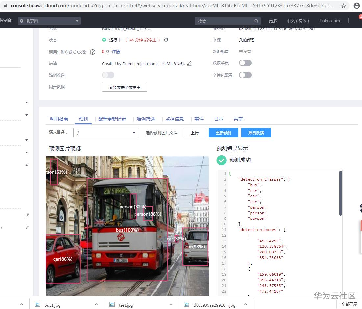Switch to the 调用指南 tab
Screen dimensions: 362x309
coord(59,119)
